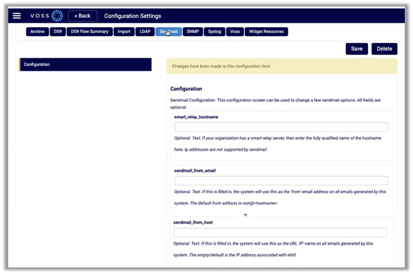
Task: Focus the sendmail_from_host input field
Action: tap(280, 232)
